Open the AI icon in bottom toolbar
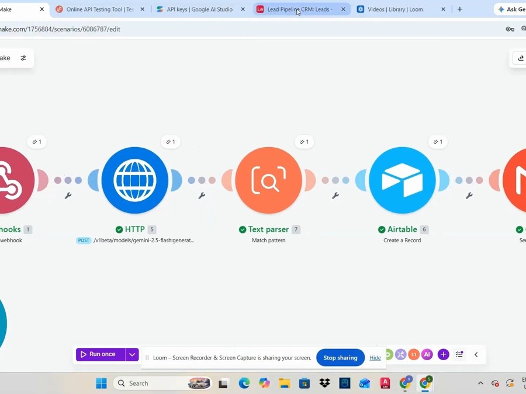Viewport: 526px width, 394px height. 427,354
